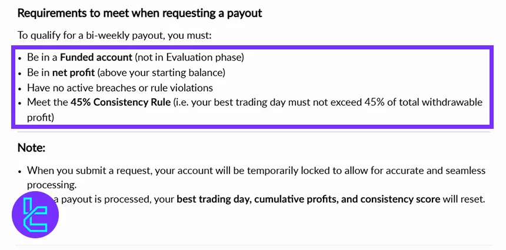Viewport: 506px width, 250px height.
Task: Click the "When you submit a request" sentence
Action: click(256, 171)
